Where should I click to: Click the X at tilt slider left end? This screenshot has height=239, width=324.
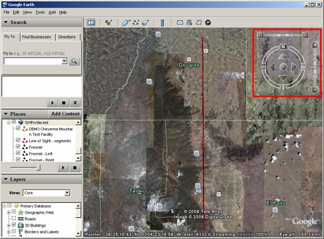coord(260,35)
